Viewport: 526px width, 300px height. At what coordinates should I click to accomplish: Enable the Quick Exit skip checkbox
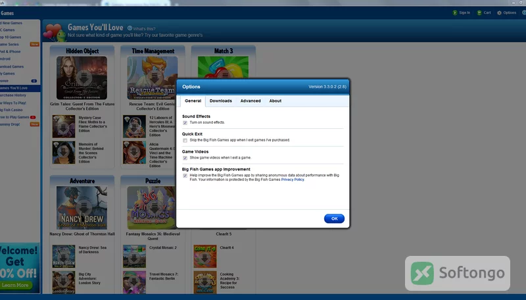tap(185, 140)
